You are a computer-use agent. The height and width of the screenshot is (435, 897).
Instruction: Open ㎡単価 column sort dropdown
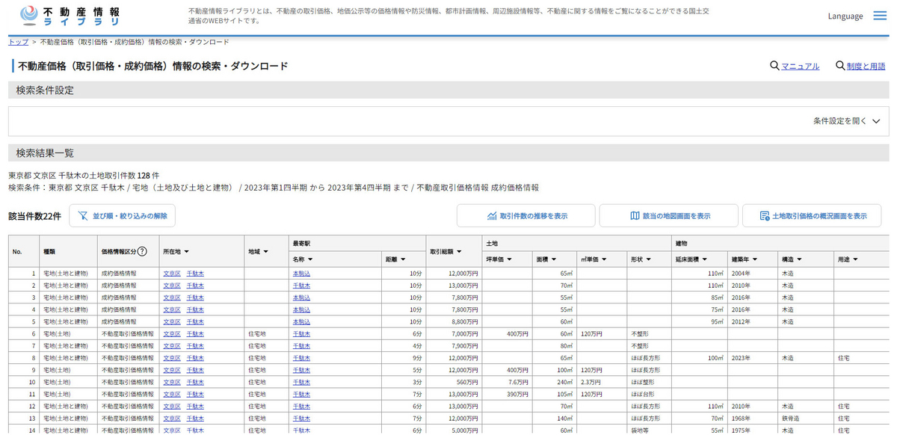pos(604,259)
